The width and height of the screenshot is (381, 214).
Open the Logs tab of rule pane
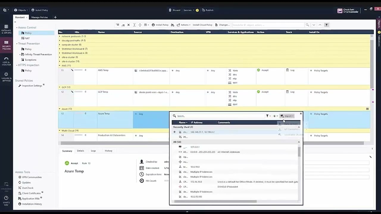[x=93, y=151]
